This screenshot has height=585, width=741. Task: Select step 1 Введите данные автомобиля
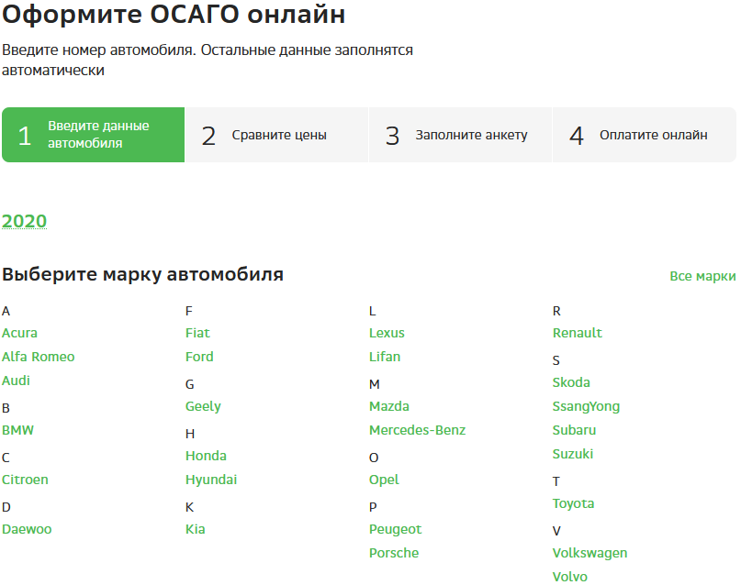(92, 135)
